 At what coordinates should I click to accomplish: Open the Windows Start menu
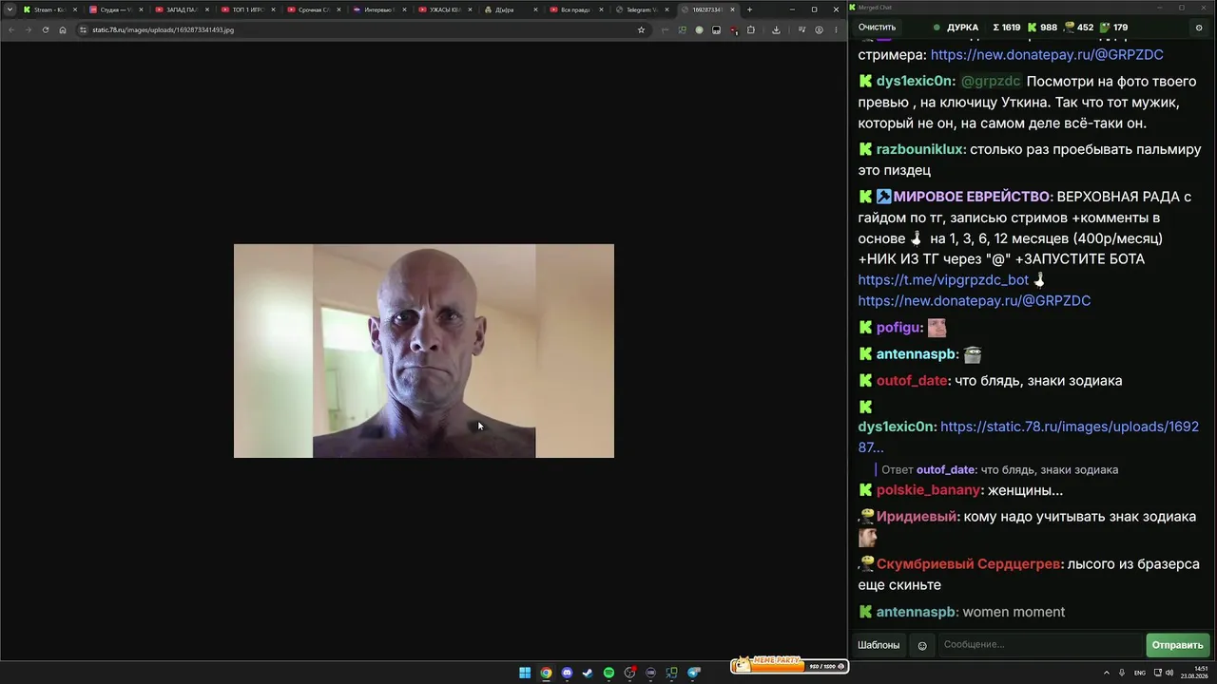point(525,673)
